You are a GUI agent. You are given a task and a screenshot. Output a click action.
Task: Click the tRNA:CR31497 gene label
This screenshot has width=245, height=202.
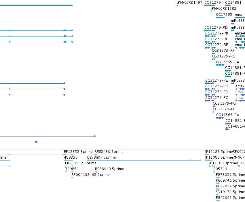coord(189,3)
